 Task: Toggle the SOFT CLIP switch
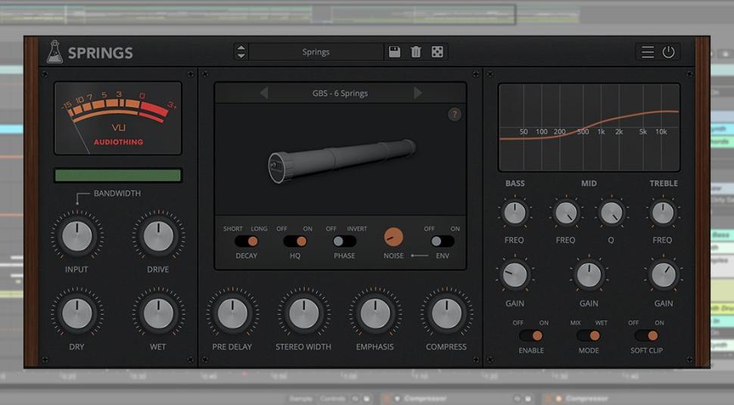646,335
